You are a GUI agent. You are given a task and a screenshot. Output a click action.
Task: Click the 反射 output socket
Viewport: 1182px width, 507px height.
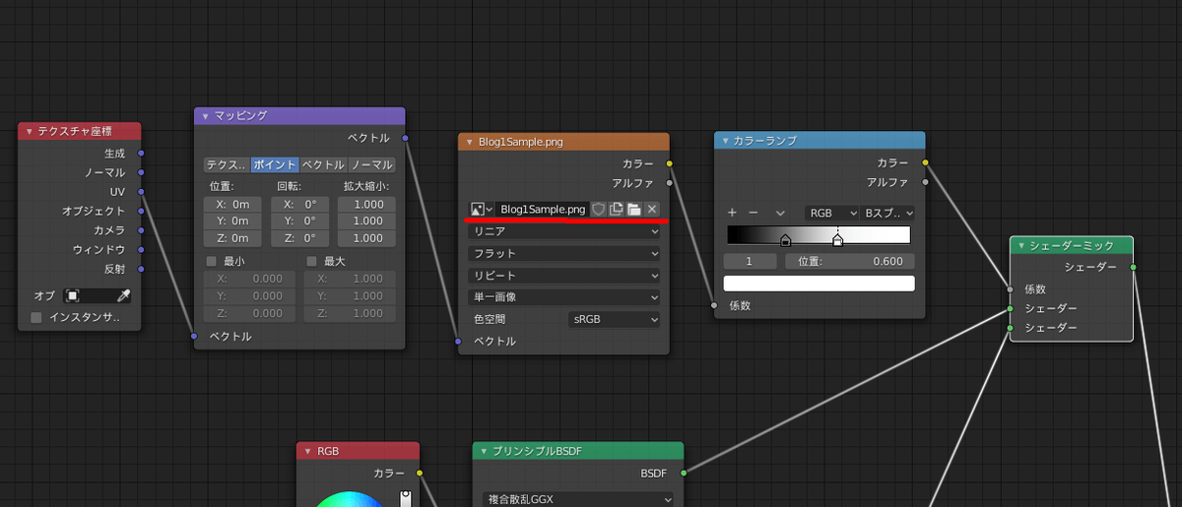142,269
